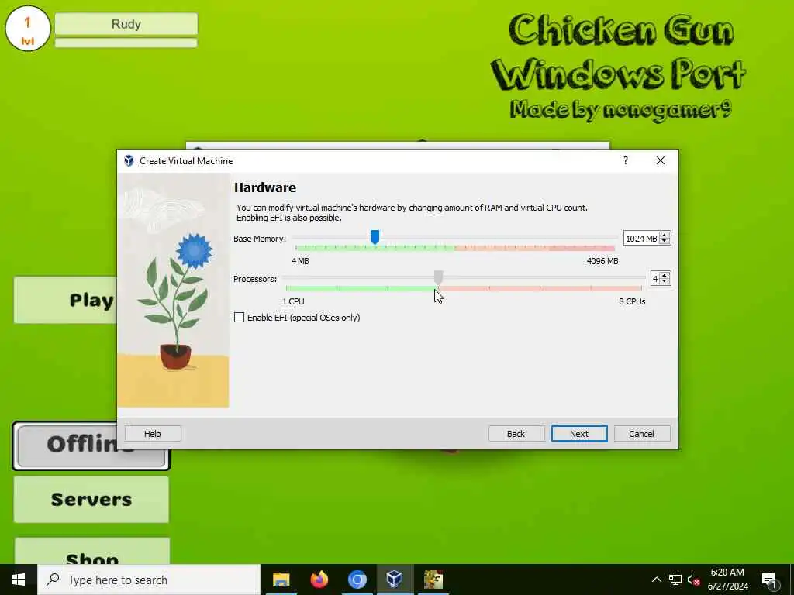Viewport: 794px width, 595px height.
Task: Click the Hardware heading text
Action: [265, 187]
